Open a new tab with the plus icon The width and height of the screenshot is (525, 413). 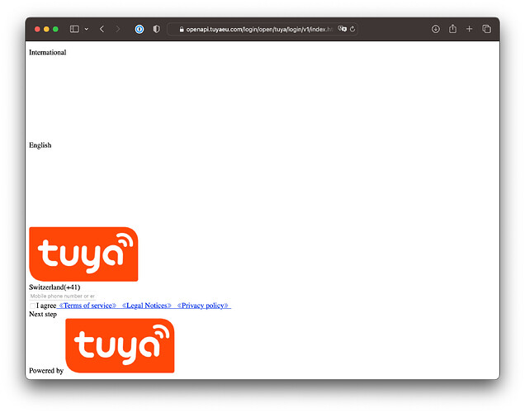tap(469, 29)
